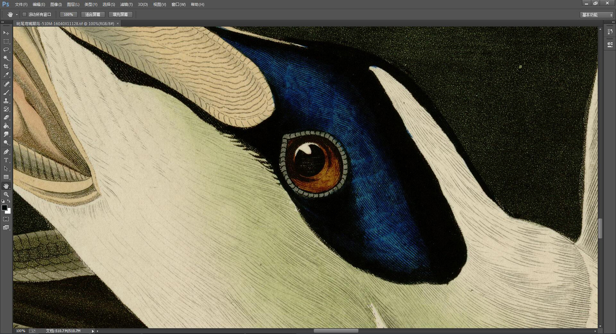
Task: Select the Eyedropper tool
Action: (6, 75)
